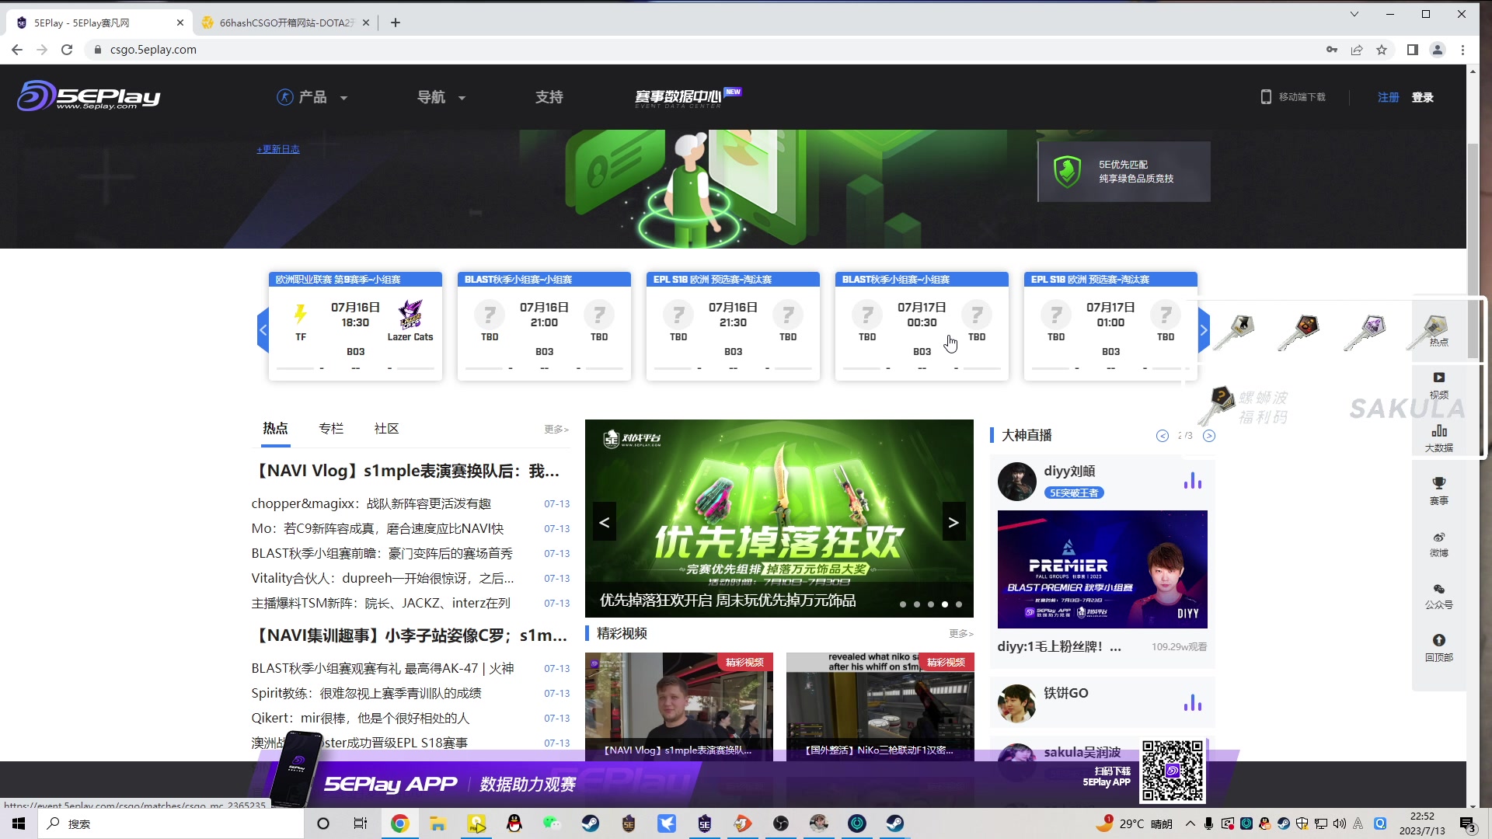Go to previous page of 大神直播
The image size is (1492, 839).
tap(1163, 436)
